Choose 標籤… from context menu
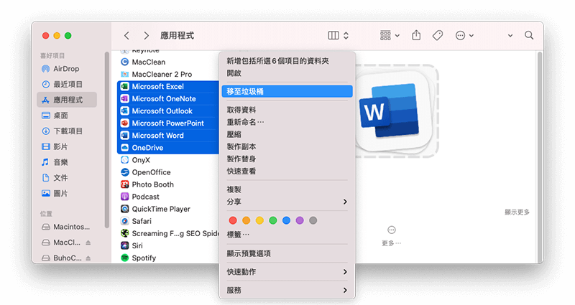This screenshot has width=575, height=305. pos(287,235)
